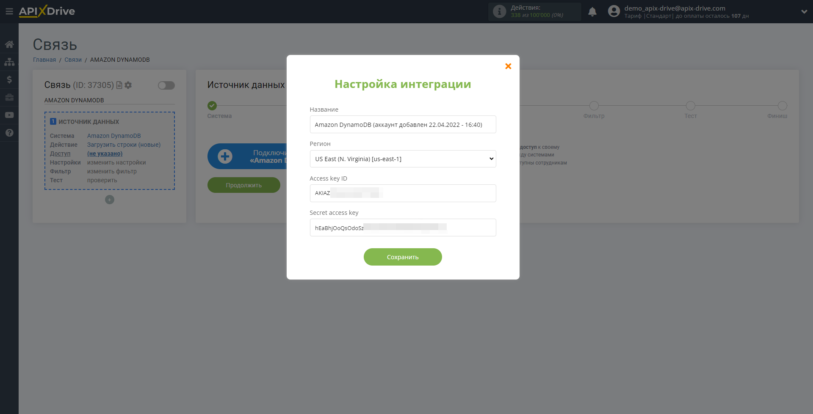Click the Система step marker
This screenshot has width=813, height=414.
212,106
